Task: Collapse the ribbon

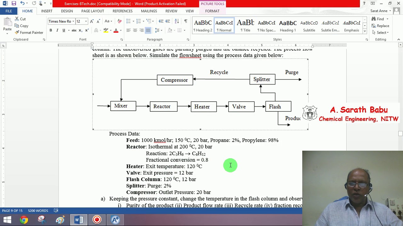Action: point(399,40)
